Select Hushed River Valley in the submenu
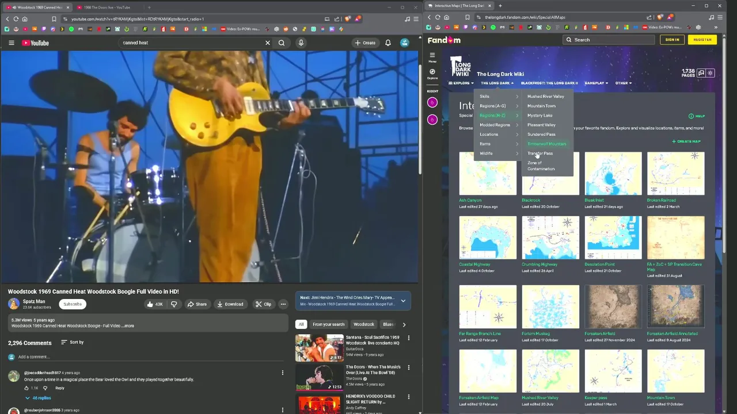This screenshot has width=737, height=414. (x=546, y=97)
